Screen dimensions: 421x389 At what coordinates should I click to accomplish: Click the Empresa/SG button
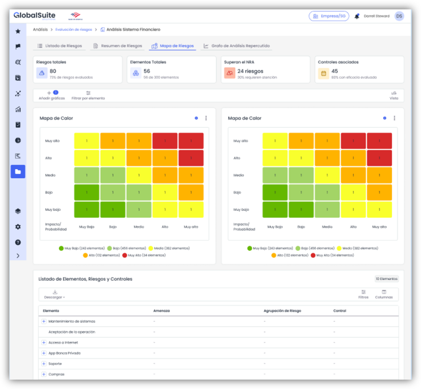(x=329, y=16)
